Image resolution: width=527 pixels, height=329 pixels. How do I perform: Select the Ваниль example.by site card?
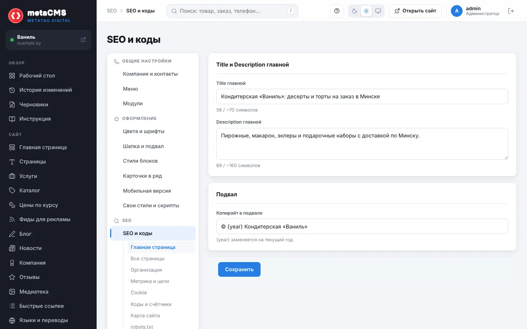[x=48, y=40]
